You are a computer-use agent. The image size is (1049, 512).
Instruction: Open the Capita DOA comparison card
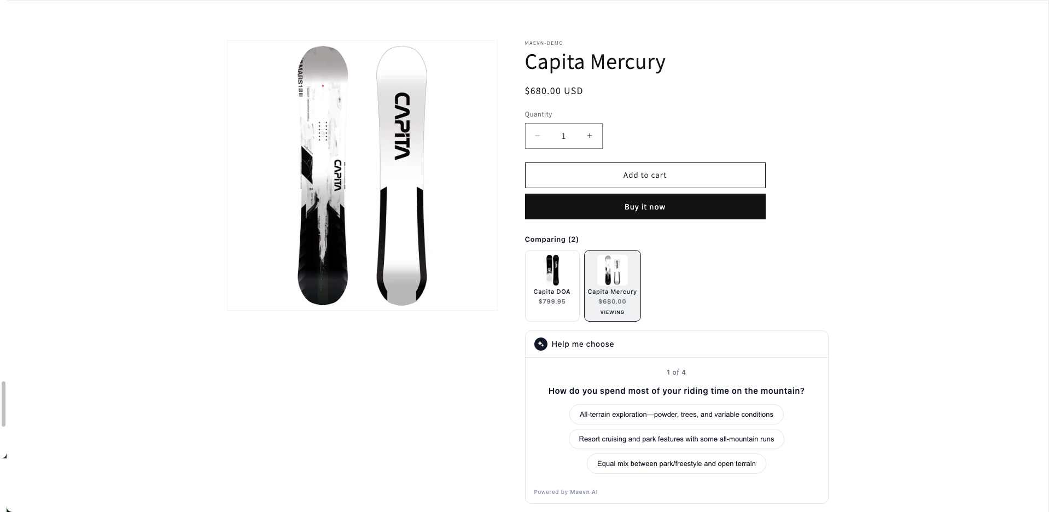(x=552, y=286)
